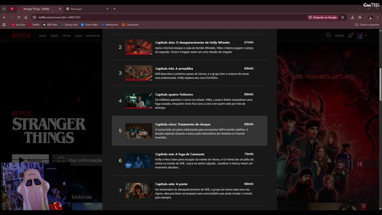This screenshot has width=382, height=215.
Task: Select Bombando in Netflix navigation
Action: pyautogui.click(x=93, y=36)
